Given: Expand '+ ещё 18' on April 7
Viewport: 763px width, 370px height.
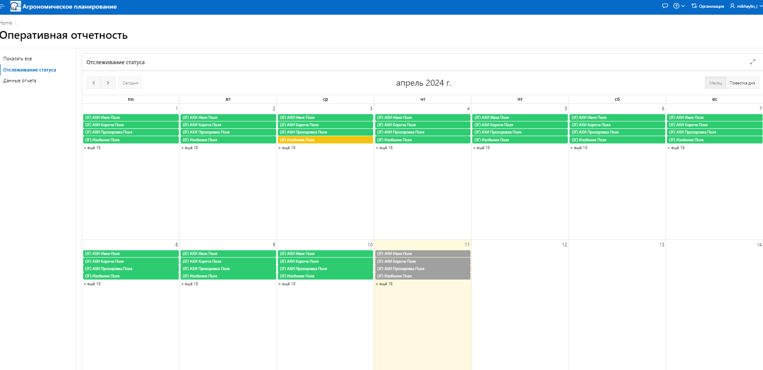Looking at the screenshot, I should (676, 148).
